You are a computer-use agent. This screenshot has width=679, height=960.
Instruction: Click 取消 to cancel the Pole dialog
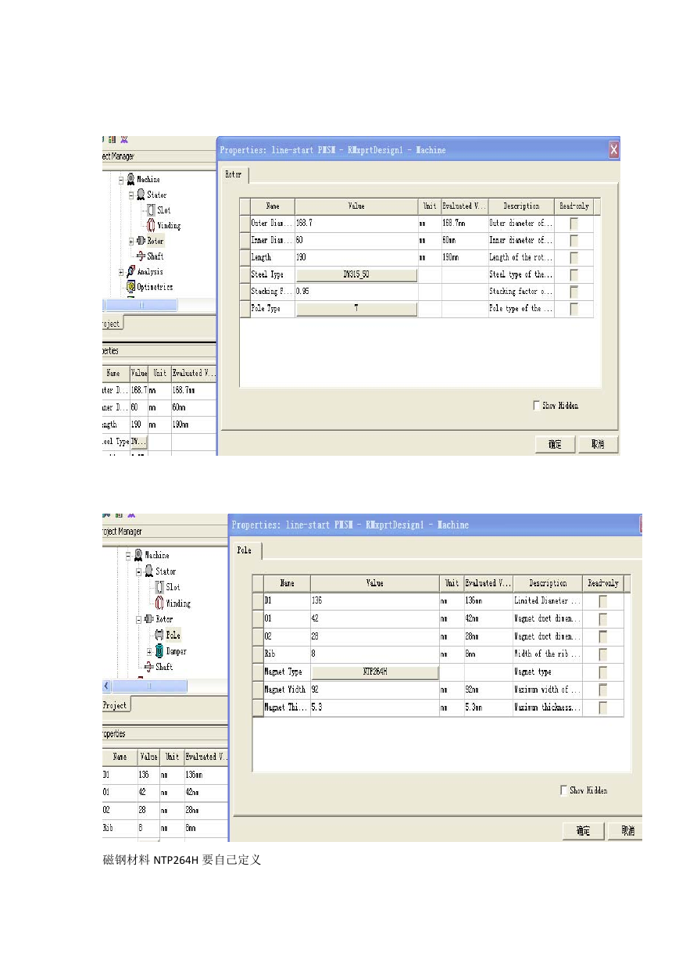[627, 831]
